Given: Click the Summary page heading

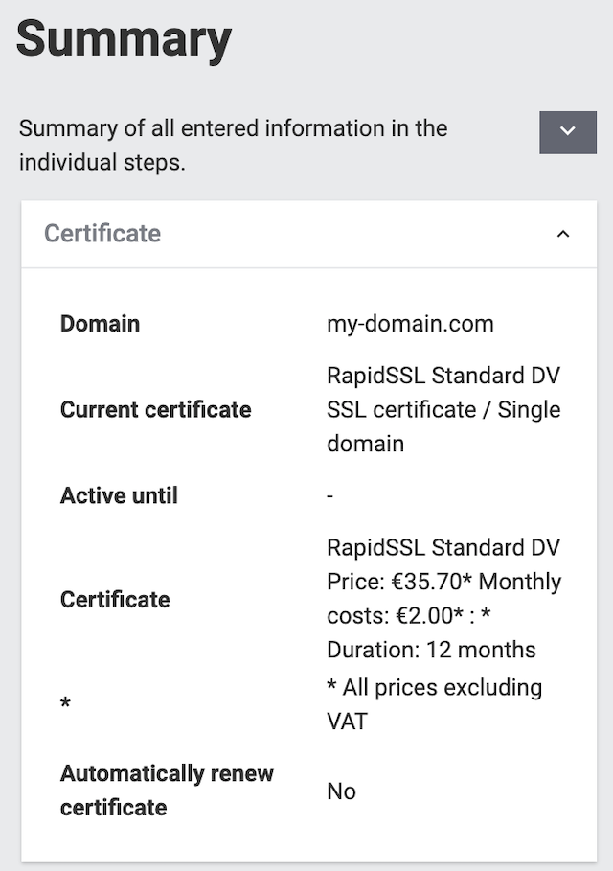Looking at the screenshot, I should 124,40.
